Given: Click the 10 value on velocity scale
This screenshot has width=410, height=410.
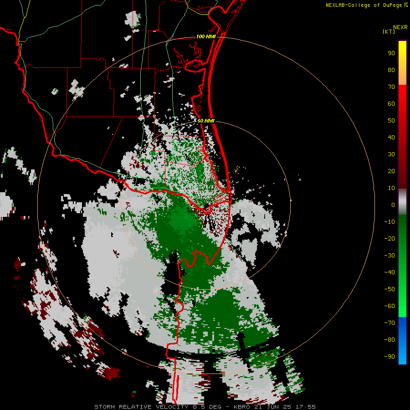Looking at the screenshot, I should click(391, 188).
